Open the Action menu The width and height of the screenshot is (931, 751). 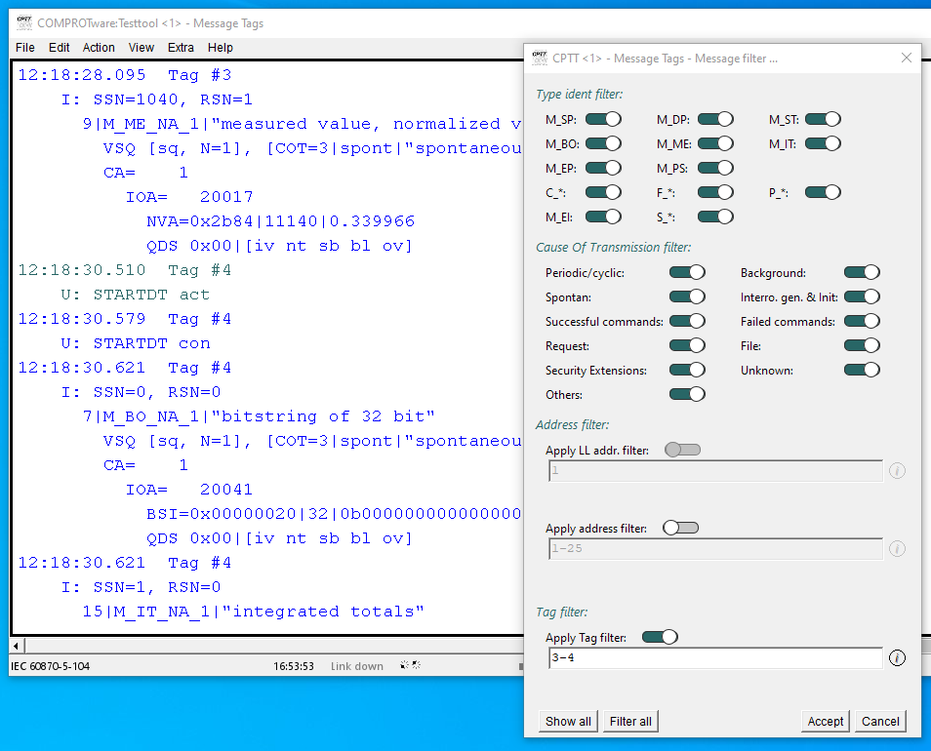(x=99, y=48)
